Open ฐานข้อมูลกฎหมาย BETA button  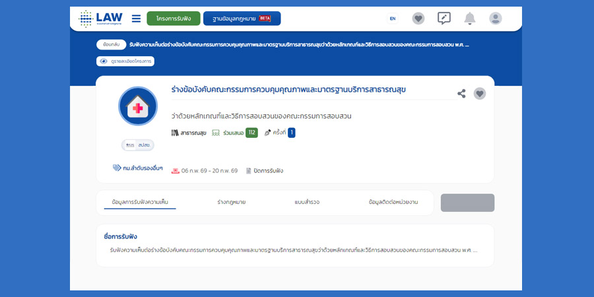[242, 18]
